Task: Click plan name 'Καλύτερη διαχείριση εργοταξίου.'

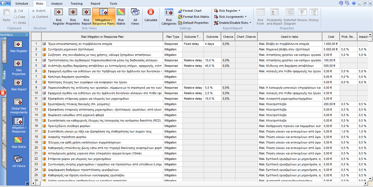Action: pyautogui.click(x=69, y=77)
